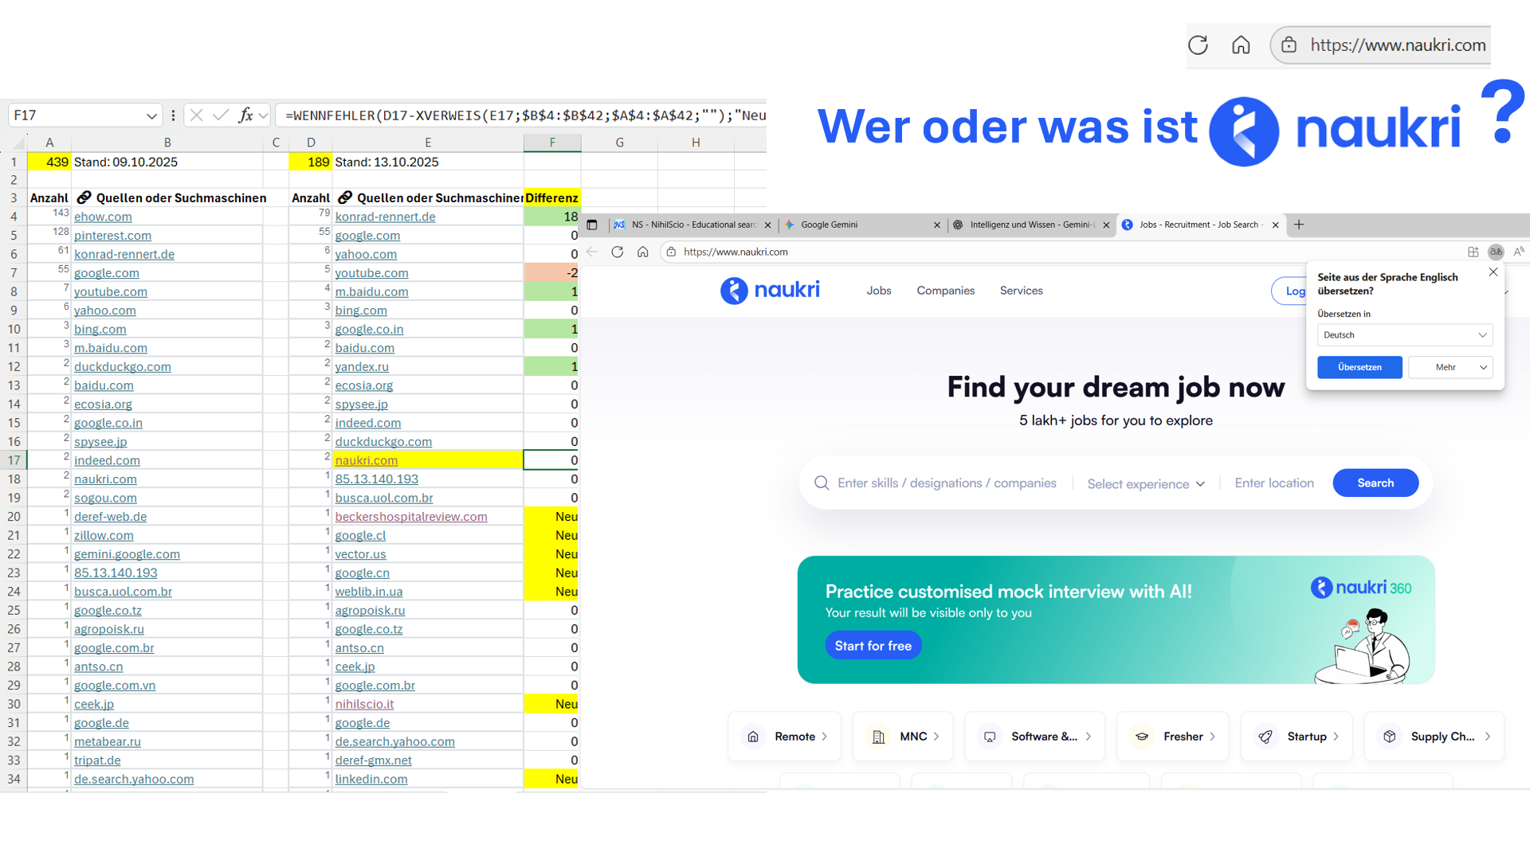Click the formula bar enter checkmark icon
The width and height of the screenshot is (1530, 860).
pyautogui.click(x=221, y=115)
